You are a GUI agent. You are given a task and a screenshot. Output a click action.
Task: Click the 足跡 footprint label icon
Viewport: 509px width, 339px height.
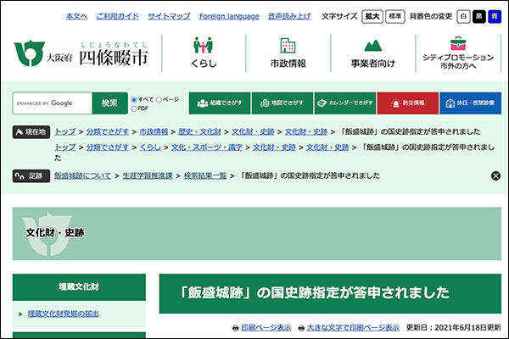[31, 176]
